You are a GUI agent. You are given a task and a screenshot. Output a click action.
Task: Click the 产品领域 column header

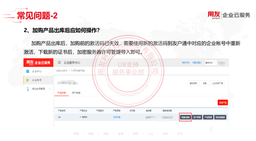[117, 111]
